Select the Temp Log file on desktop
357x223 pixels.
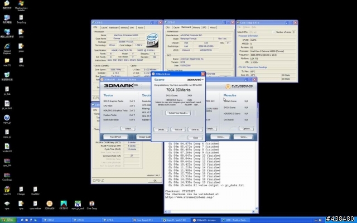point(21,19)
